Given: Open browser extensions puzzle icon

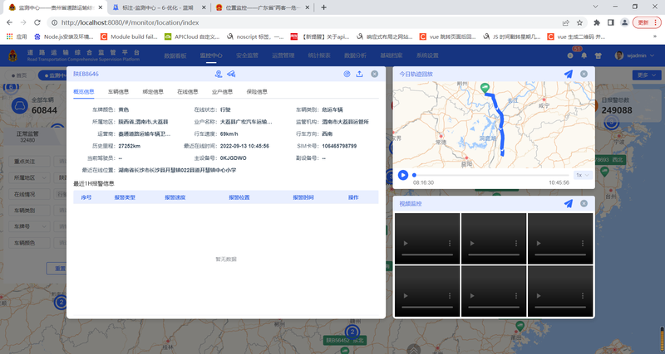Looking at the screenshot, I should tap(597, 22).
